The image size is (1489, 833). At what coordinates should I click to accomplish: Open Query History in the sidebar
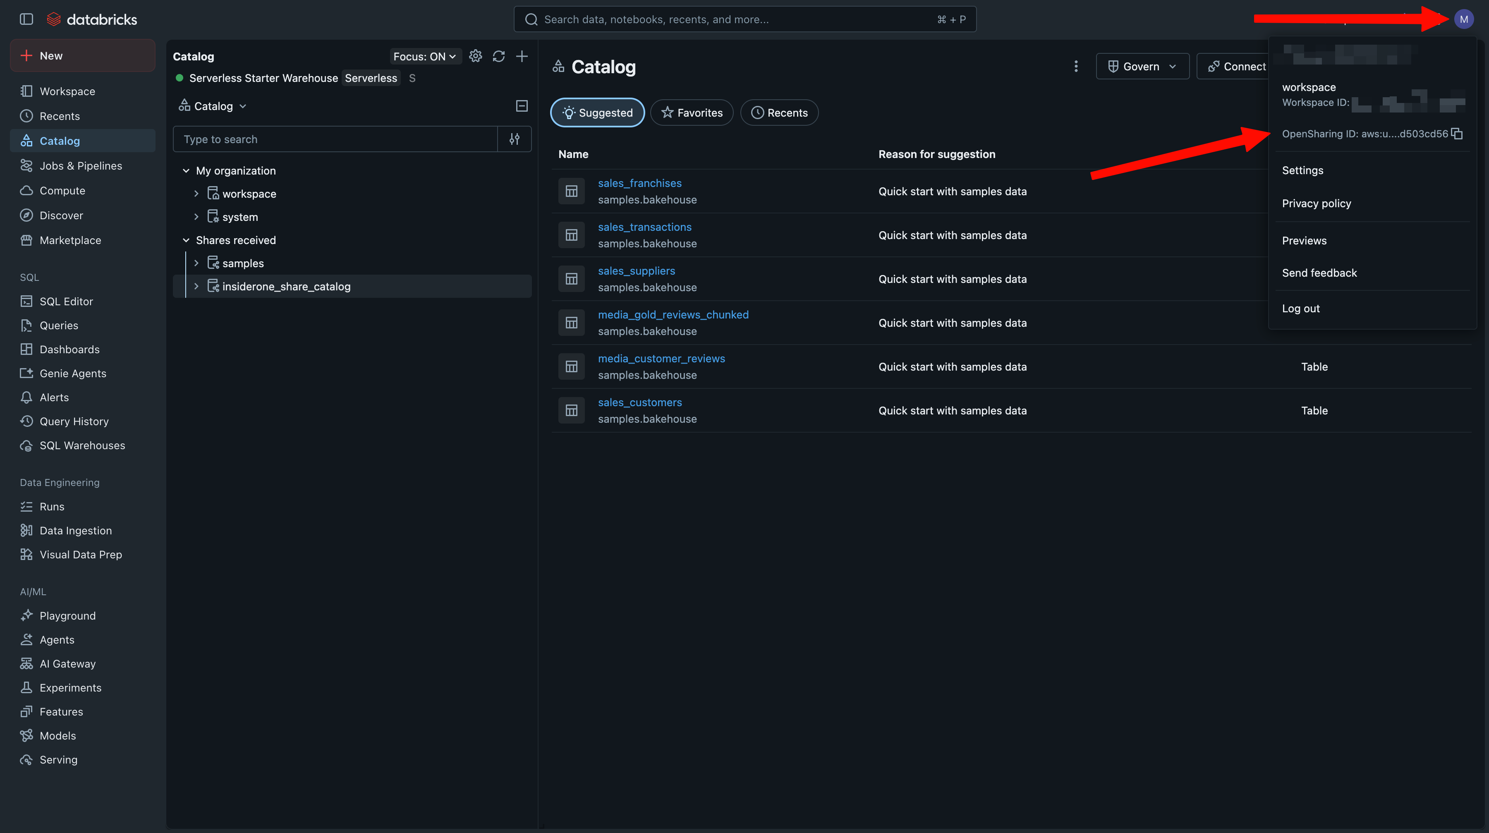[x=83, y=421]
